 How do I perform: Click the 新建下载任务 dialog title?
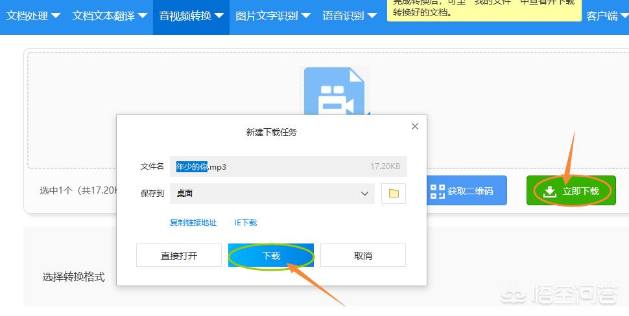pyautogui.click(x=271, y=132)
